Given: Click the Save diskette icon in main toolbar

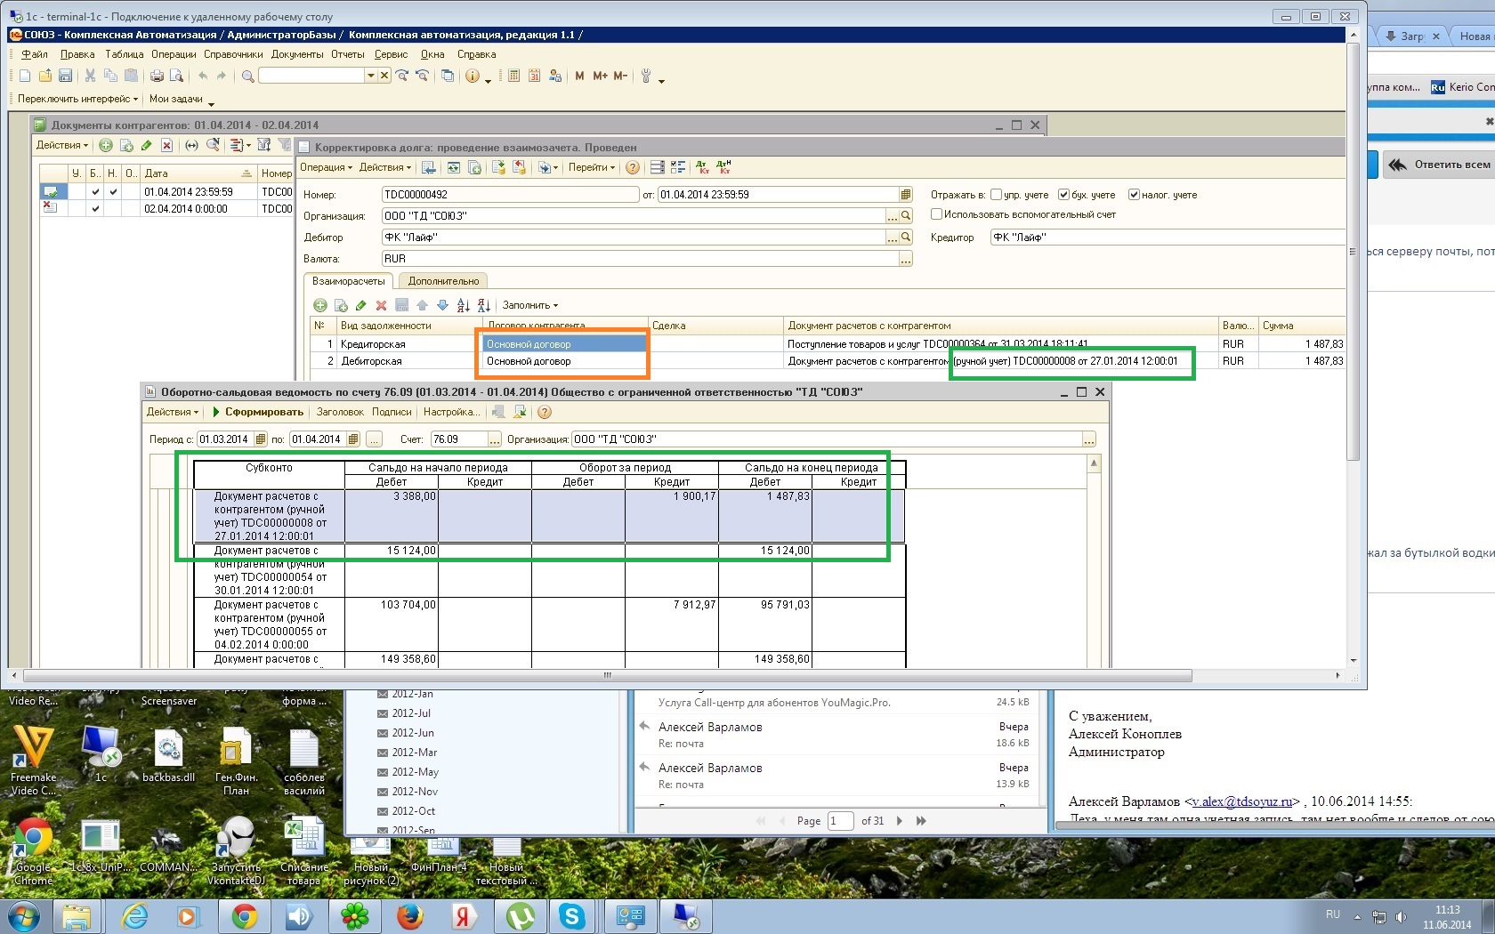Looking at the screenshot, I should (65, 76).
